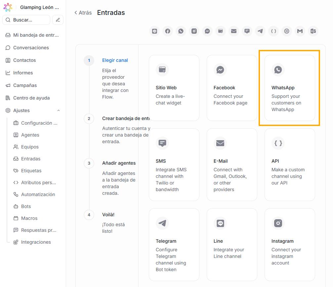Click the Twilio icon in top row
This screenshot has width=333, height=287.
pyautogui.click(x=287, y=31)
